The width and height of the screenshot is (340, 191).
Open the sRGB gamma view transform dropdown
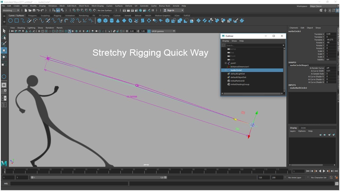click(x=163, y=31)
